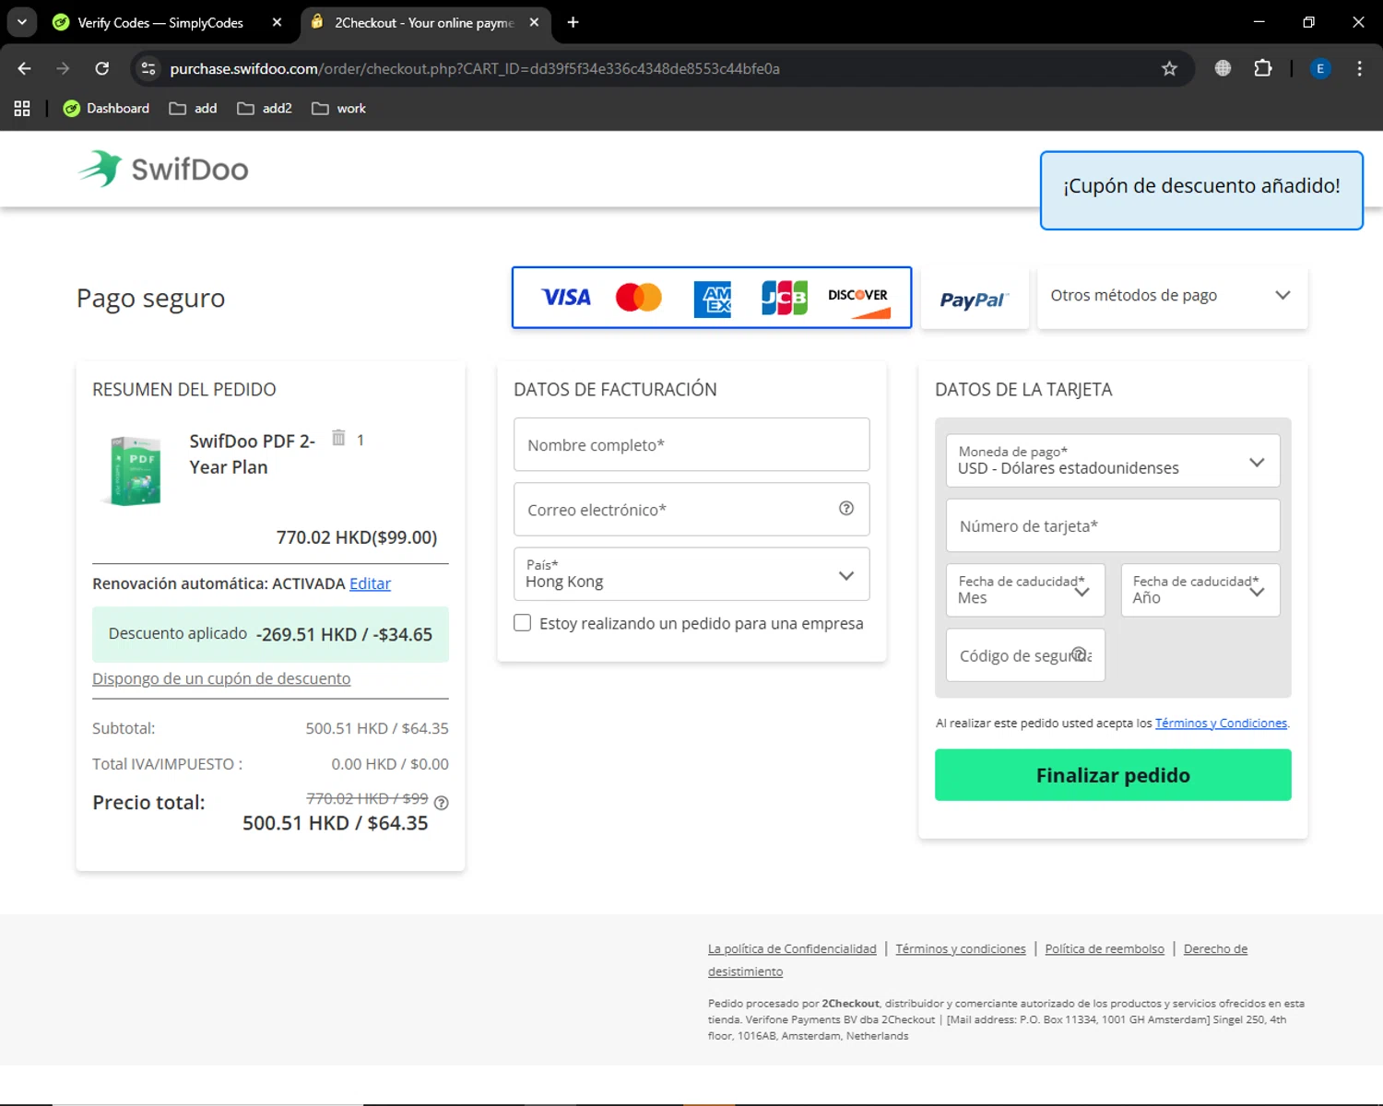
Task: Open Términos y Condiciones link near order button
Action: point(1221,724)
